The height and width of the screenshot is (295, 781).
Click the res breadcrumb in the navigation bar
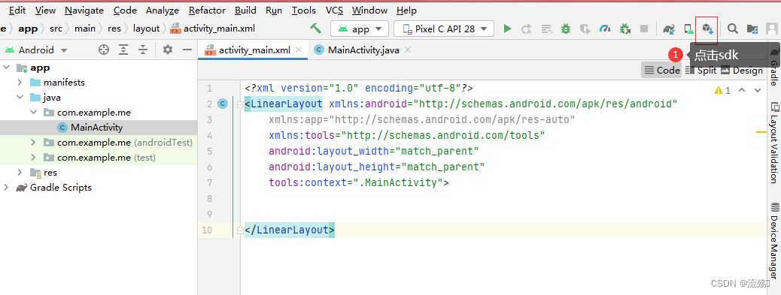[114, 29]
